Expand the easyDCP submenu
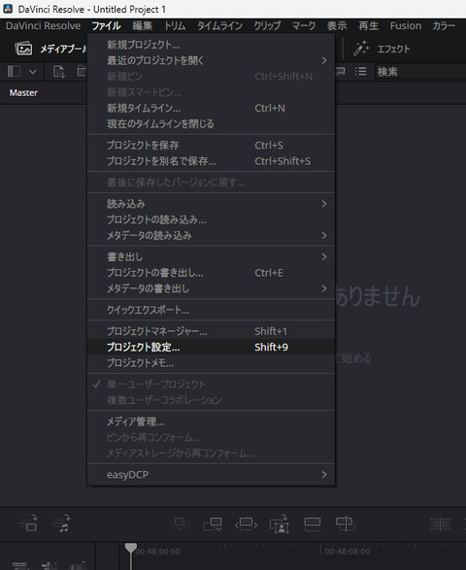 [211, 475]
